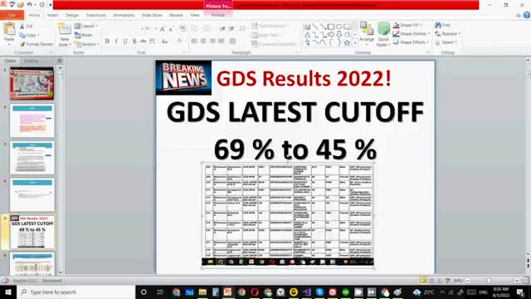This screenshot has height=299, width=531.
Task: Align text left
Action: [194, 41]
